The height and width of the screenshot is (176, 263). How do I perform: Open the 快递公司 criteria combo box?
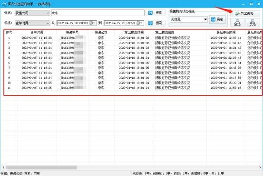pyautogui.click(x=32, y=13)
